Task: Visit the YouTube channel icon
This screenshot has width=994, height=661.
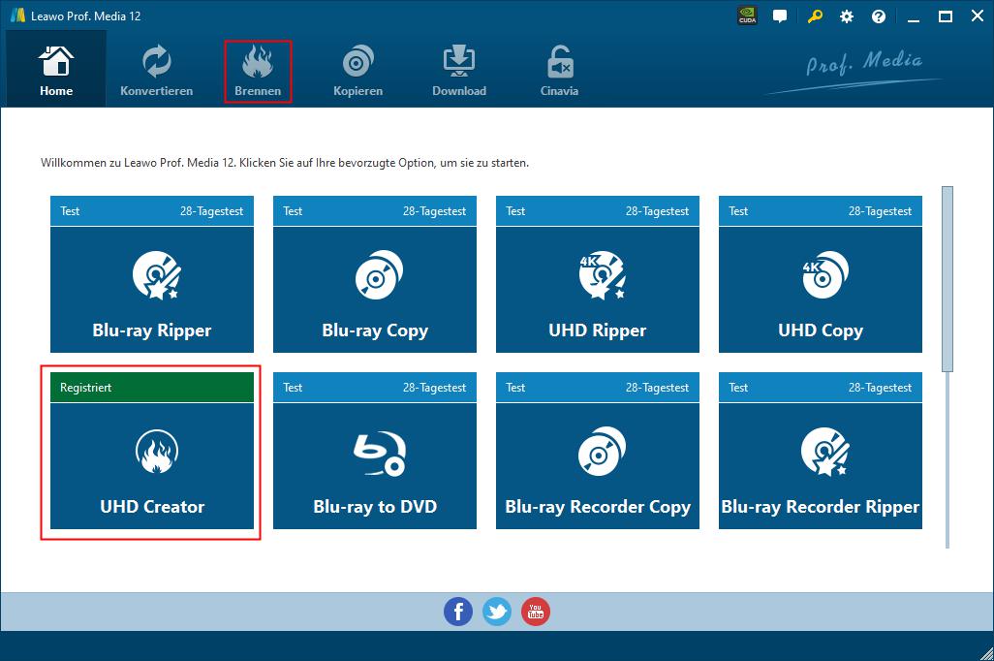Action: tap(536, 612)
